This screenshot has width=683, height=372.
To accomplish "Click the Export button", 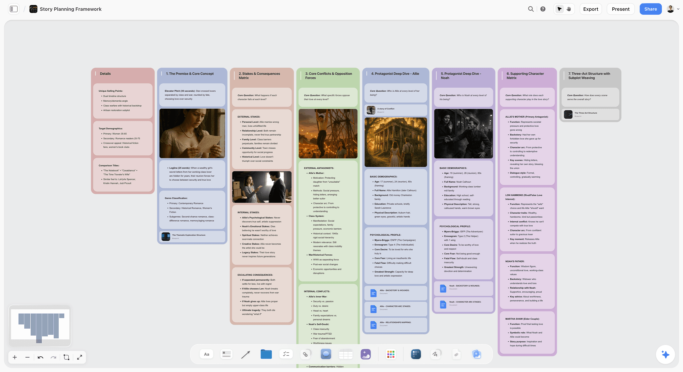I will coord(591,9).
